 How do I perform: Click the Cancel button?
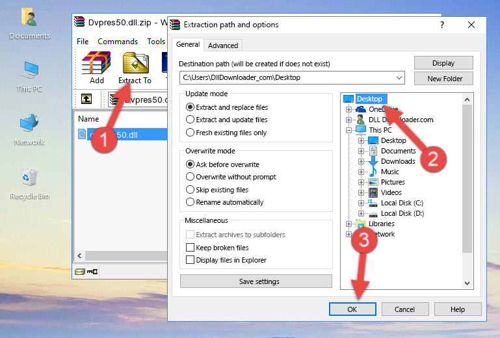tap(404, 309)
